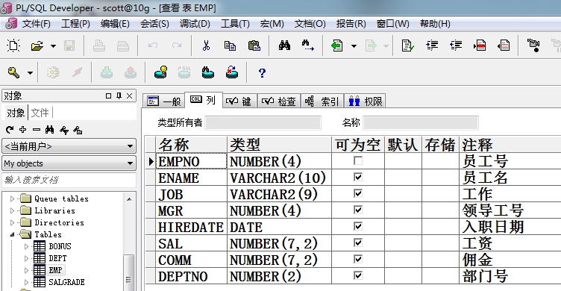Open the My objects dropdown
Screen dimensions: 561x291
(69, 163)
